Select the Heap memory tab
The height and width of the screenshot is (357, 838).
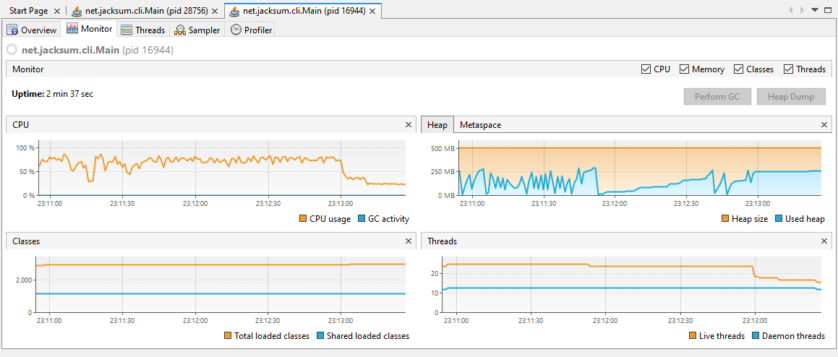coord(437,124)
